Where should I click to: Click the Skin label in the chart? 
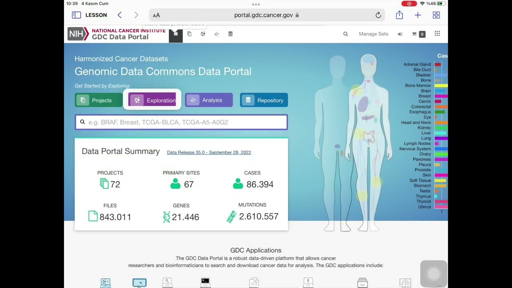click(427, 175)
